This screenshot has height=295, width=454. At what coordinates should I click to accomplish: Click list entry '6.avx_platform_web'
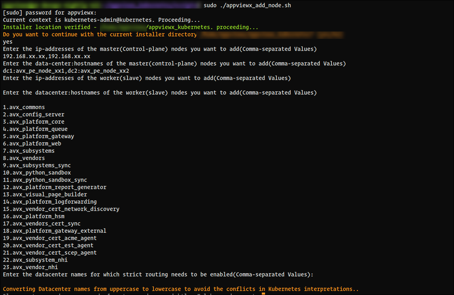[32, 143]
